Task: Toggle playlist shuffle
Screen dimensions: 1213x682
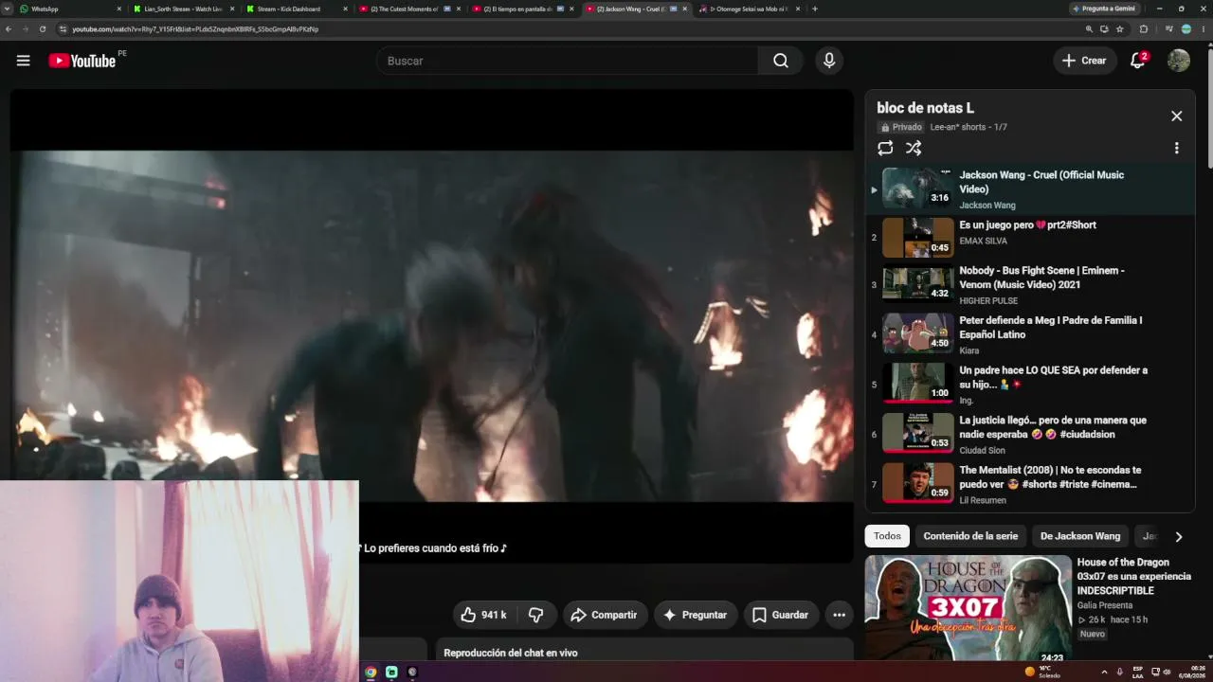Action: 914,148
